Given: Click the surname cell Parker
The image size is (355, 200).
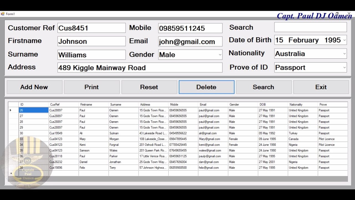Looking at the screenshot, I should (123, 156).
